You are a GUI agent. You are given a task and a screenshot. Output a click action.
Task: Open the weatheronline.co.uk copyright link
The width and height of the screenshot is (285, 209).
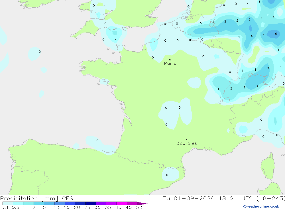[261, 206]
